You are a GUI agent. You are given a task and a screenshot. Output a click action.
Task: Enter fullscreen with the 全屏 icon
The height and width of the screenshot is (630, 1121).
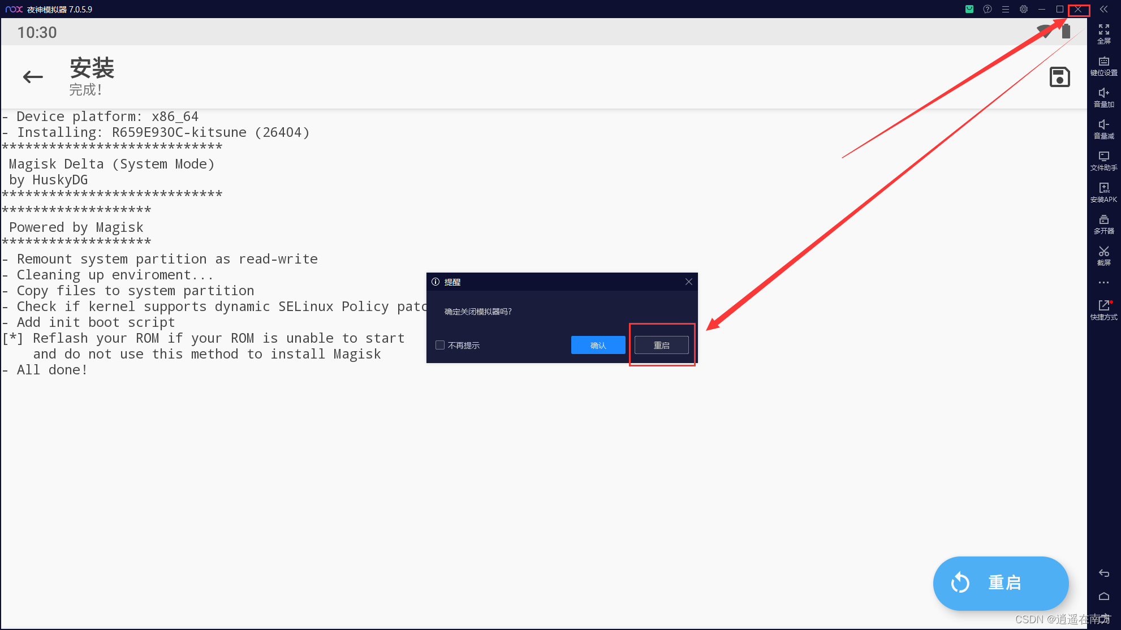(1103, 34)
